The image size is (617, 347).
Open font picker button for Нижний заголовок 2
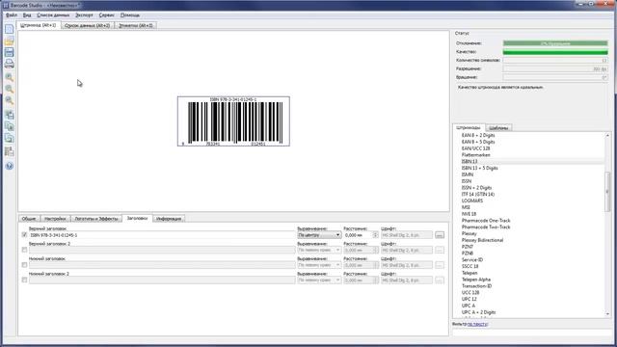(440, 280)
